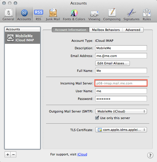Open Signatures preferences

131,15
